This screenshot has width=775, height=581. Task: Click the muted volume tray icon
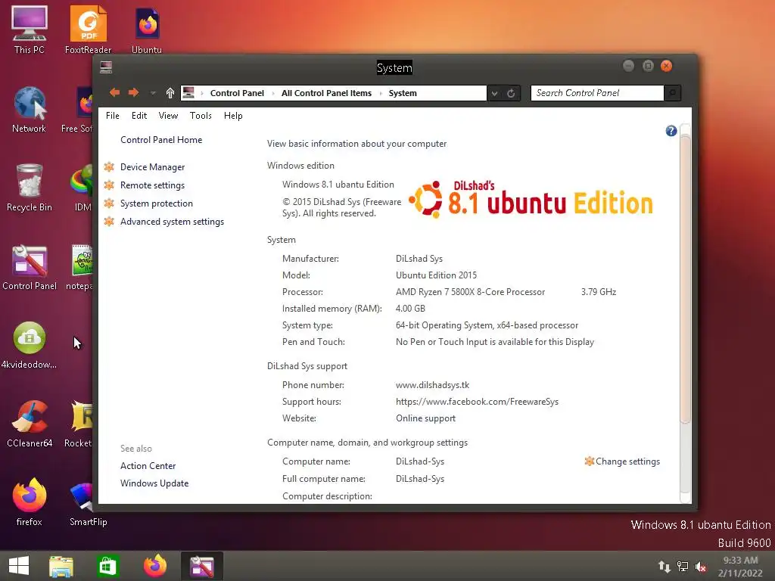click(x=700, y=567)
